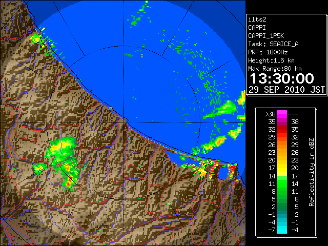Click the '---' legend entry
Viewport: 328px width, 246px height.
pos(293,114)
